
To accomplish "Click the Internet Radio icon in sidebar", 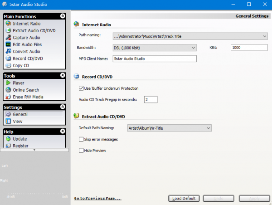I will [x=8, y=24].
